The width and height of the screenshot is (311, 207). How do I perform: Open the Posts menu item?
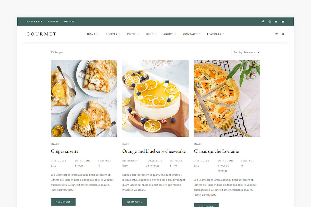click(x=133, y=34)
